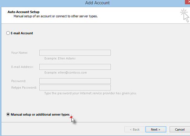
Task: Click the disabled < Back button
Action: tap(135, 129)
